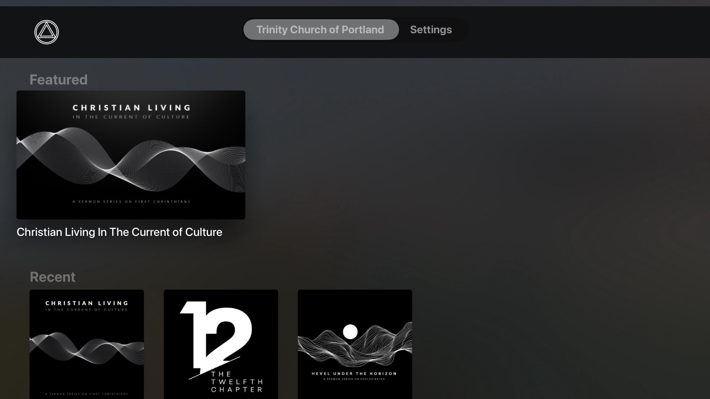The image size is (710, 399).
Task: Click 'A Sermon Series on First Corinthians' in the featured banner
Action: 131,202
